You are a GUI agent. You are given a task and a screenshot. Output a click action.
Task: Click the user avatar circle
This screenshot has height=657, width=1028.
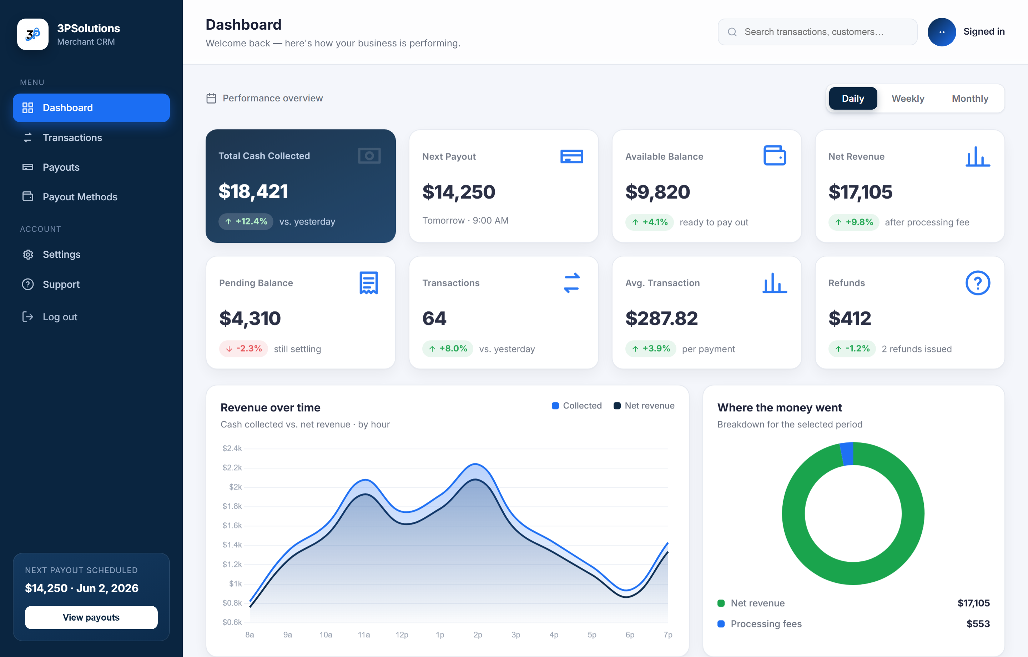[942, 32]
